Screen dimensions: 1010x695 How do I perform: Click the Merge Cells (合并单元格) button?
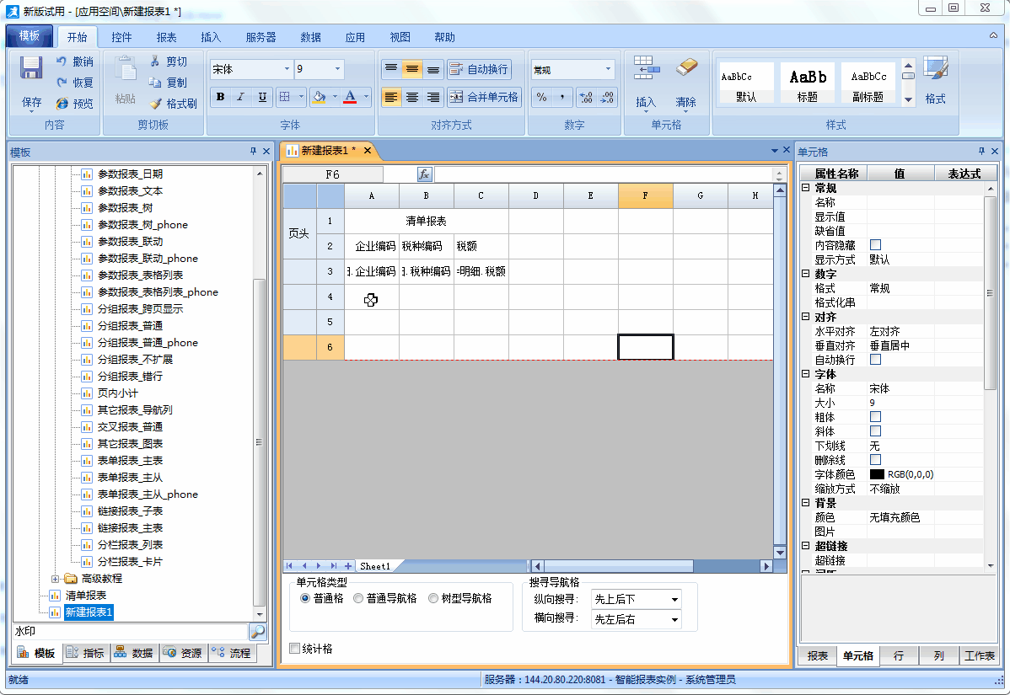pos(484,97)
